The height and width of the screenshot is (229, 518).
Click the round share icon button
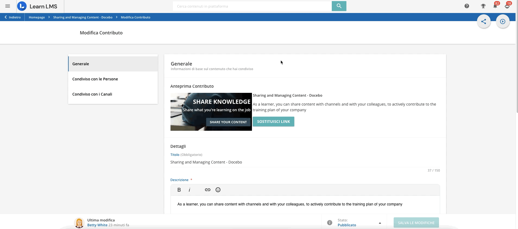pyautogui.click(x=484, y=21)
